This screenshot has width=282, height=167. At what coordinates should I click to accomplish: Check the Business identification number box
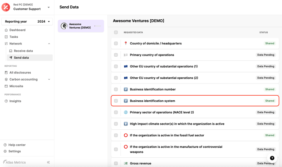[116, 89]
